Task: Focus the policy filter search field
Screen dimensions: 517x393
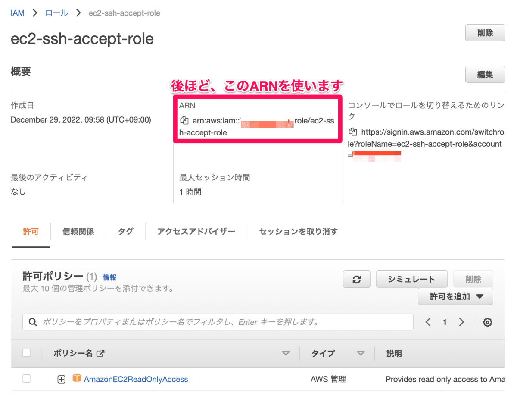Action: (x=218, y=322)
